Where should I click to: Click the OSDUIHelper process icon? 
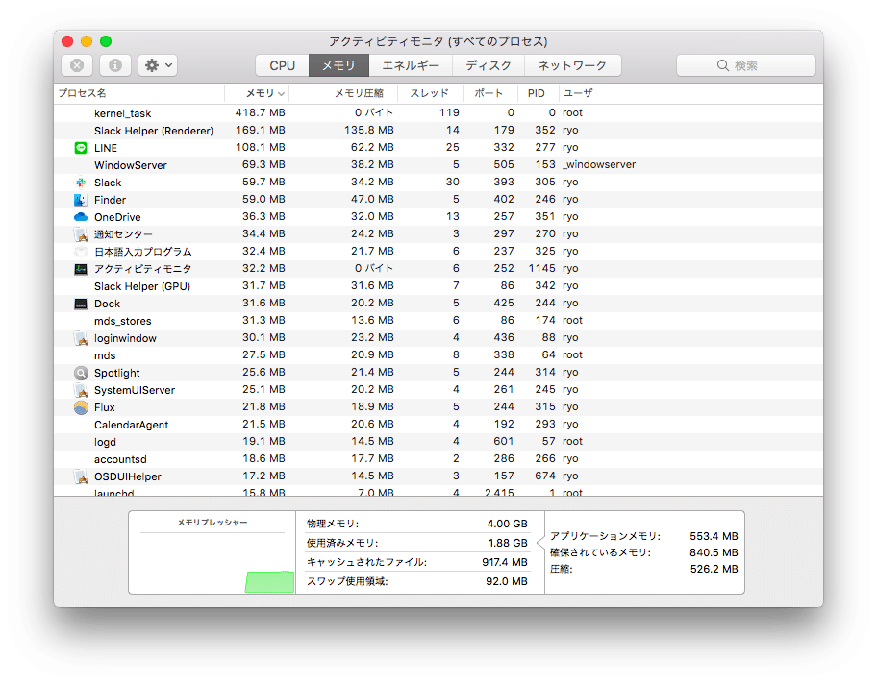(x=81, y=476)
